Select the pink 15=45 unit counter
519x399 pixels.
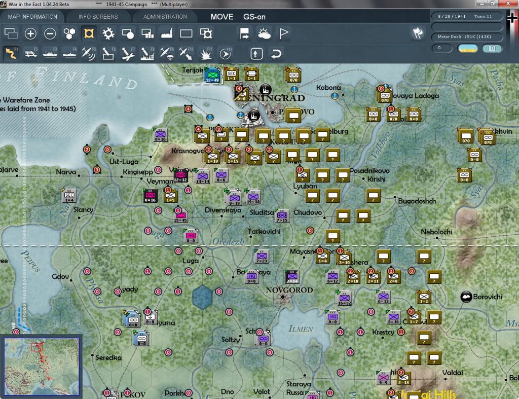181,215
